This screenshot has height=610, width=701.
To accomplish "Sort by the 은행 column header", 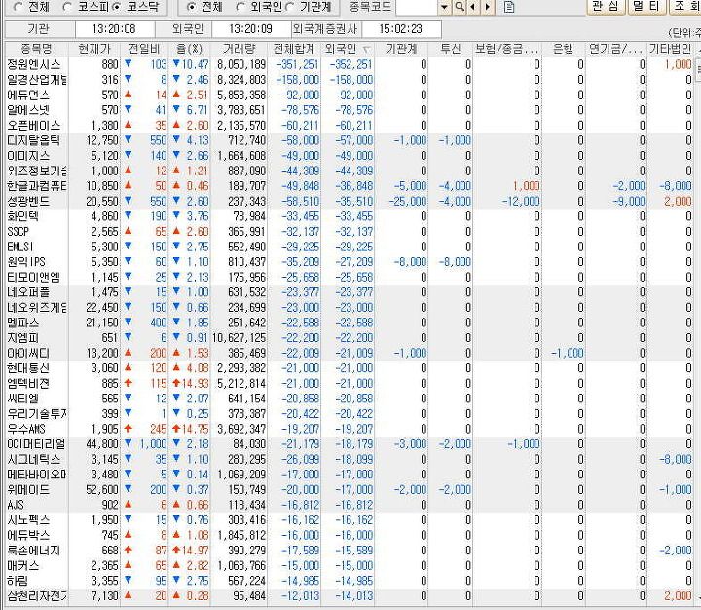I will click(x=564, y=49).
